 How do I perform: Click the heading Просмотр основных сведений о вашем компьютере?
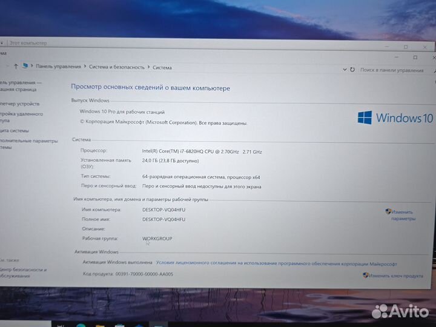tap(150, 87)
